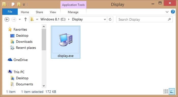Screen dimensions: 178x97
Task: Open Recent places in Favorites
Action: pos(26,48)
